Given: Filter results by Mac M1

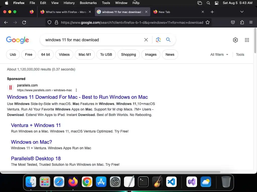Looking at the screenshot, I should point(85,54).
